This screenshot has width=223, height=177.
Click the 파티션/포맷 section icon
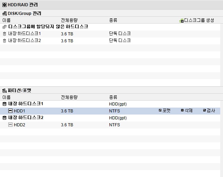(x=5, y=91)
